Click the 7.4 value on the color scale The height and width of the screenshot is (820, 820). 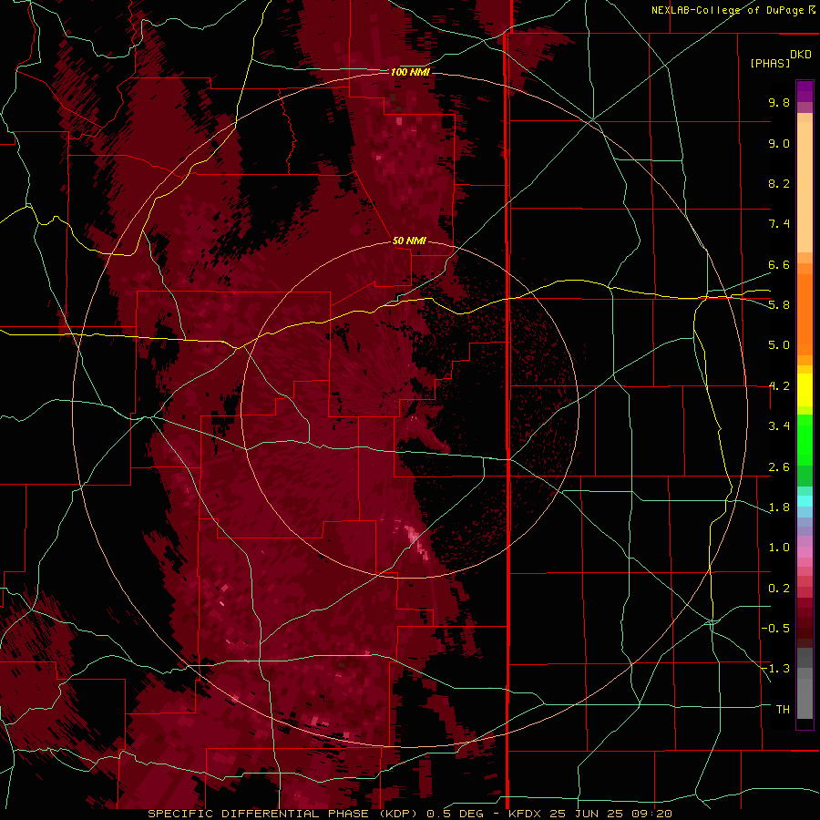pos(779,224)
